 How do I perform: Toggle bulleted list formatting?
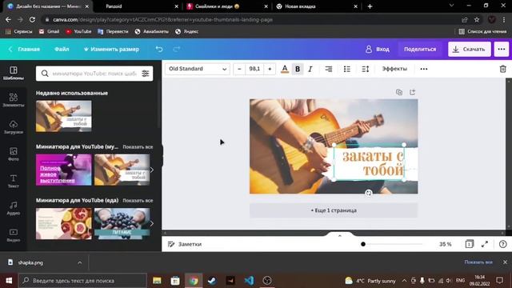(346, 69)
